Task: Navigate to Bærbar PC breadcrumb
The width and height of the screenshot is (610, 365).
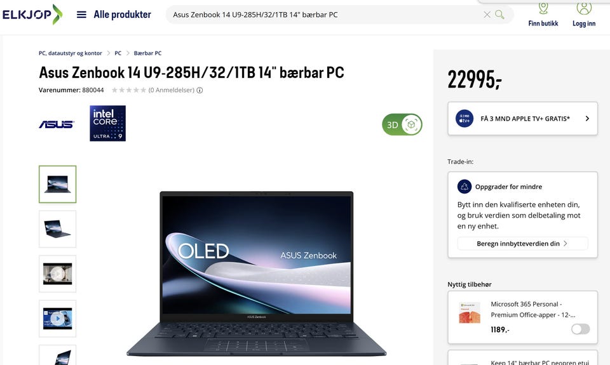Action: (x=147, y=53)
